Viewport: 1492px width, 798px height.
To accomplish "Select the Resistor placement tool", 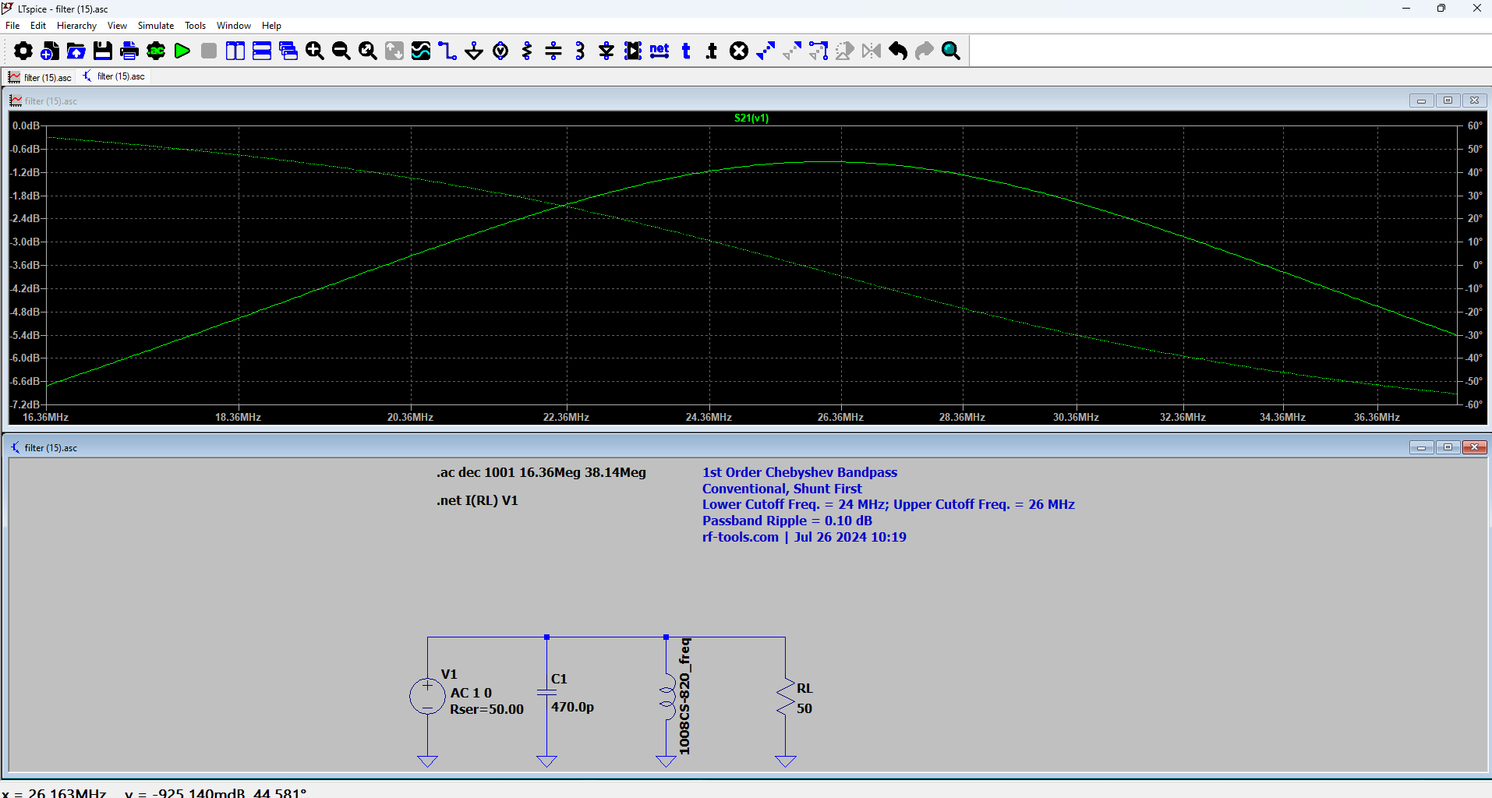I will (x=527, y=51).
